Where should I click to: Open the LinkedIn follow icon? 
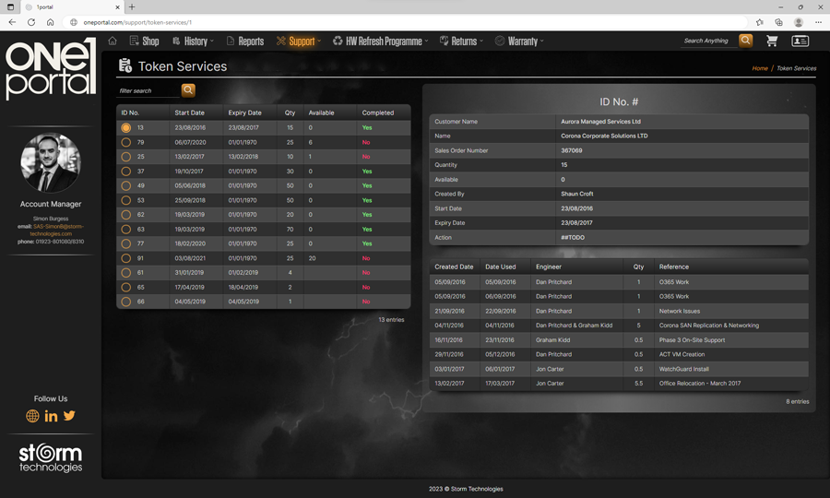pyautogui.click(x=51, y=417)
